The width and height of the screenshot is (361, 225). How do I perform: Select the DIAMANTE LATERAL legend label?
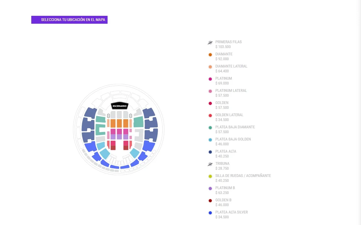(231, 66)
